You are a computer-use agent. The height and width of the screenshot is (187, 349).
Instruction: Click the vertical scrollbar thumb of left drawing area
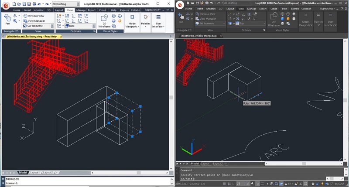pos(171,97)
